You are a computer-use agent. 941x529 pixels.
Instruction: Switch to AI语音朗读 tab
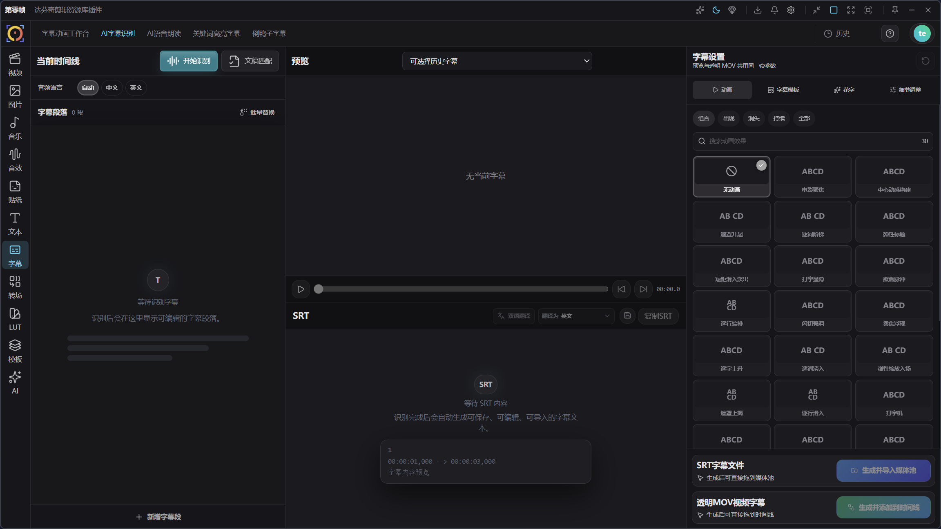click(164, 33)
